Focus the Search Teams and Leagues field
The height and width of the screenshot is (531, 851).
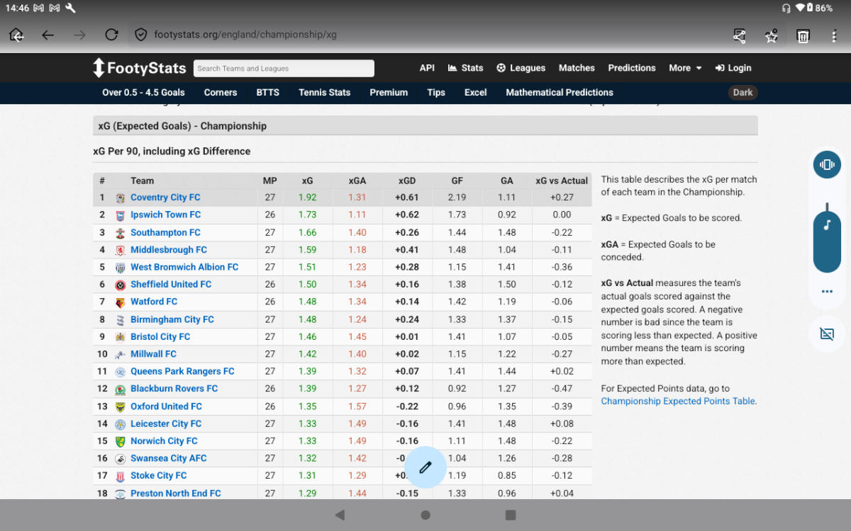click(284, 69)
